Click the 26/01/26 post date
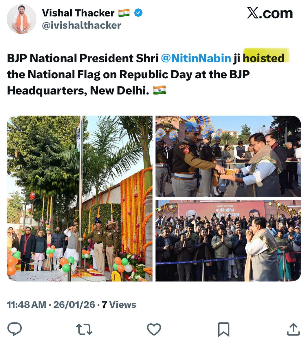 [74, 305]
